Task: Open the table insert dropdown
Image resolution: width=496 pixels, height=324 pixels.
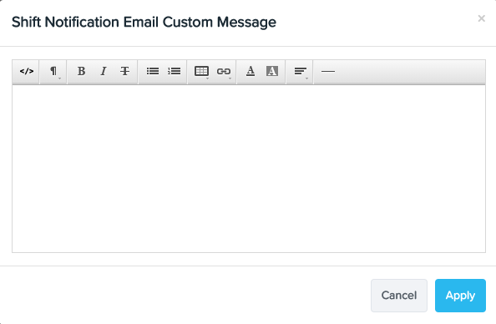Action: [201, 72]
